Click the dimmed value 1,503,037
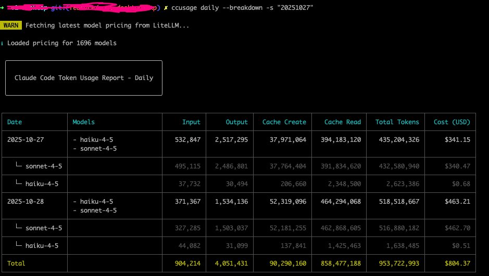Screen dimensions: 489x276 231,228
